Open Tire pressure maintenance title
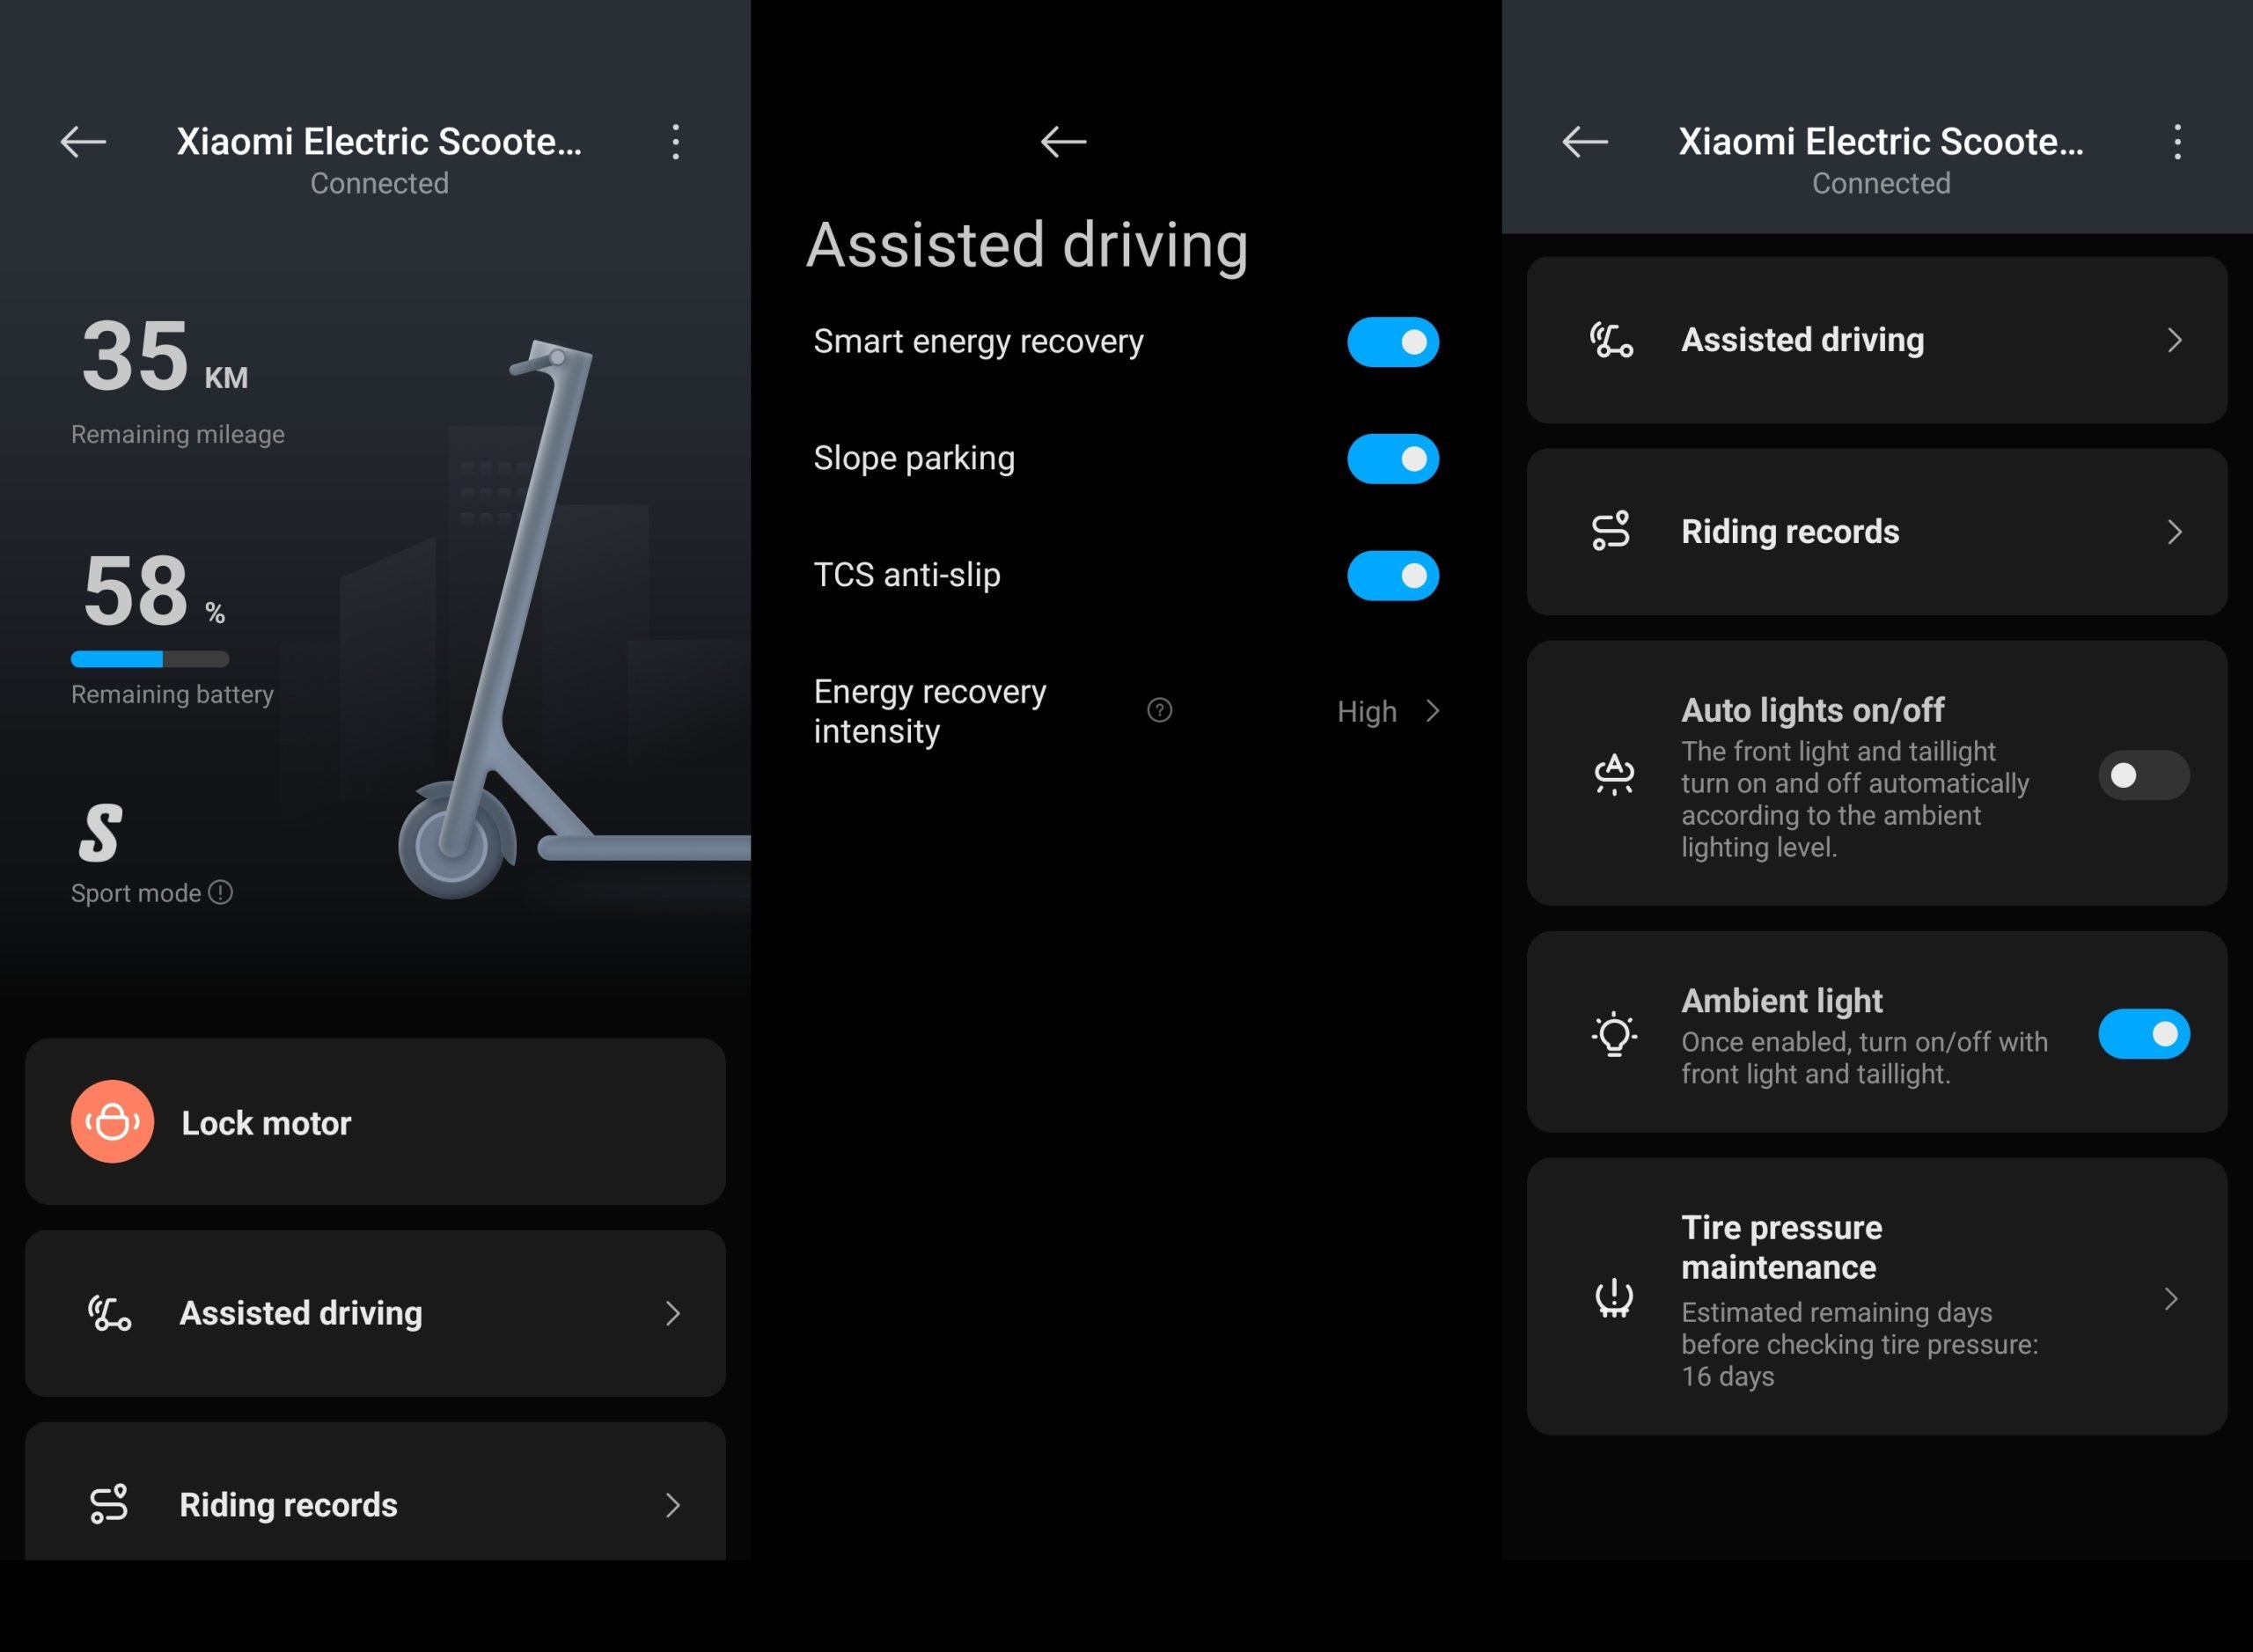This screenshot has width=2253, height=1652. [x=1781, y=1247]
